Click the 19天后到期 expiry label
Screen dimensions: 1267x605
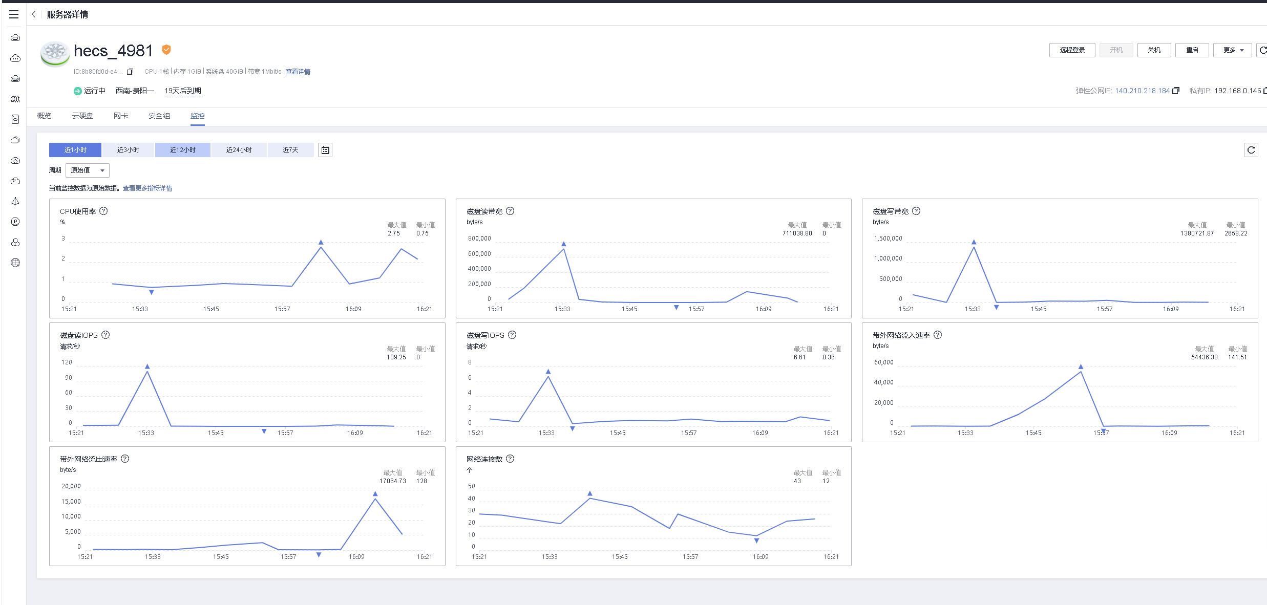pos(183,91)
